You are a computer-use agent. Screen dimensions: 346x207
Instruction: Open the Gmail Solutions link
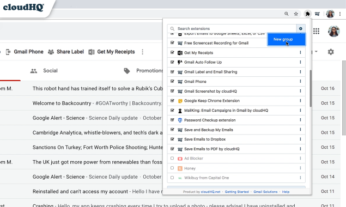point(265,192)
